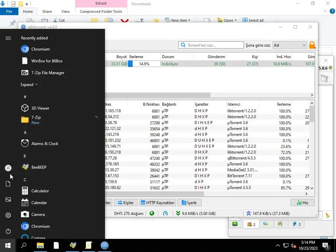Image resolution: width=336 pixels, height=252 pixels.
Task: Open the İçerik tab in qBittorrent
Action: tap(189, 202)
